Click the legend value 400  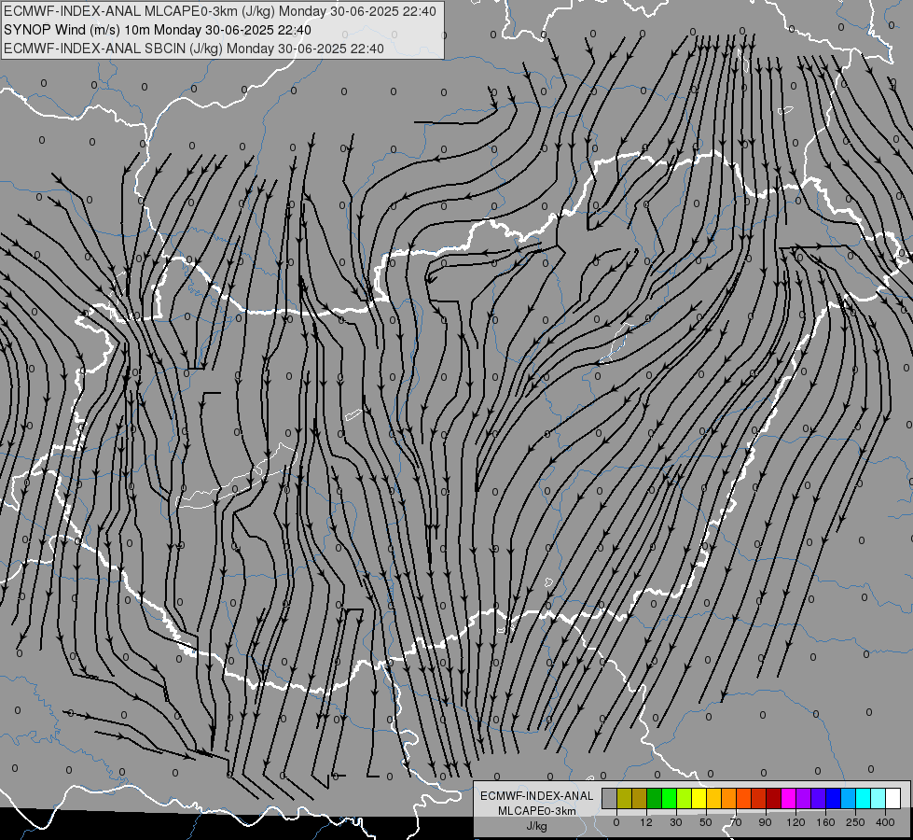pyautogui.click(x=885, y=822)
